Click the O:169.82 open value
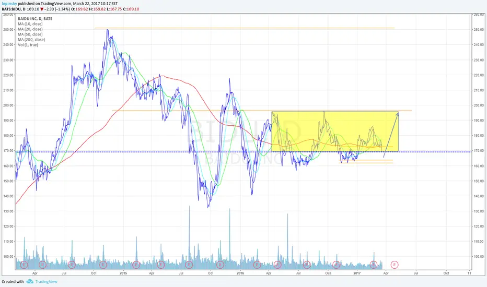Image resolution: width=487 pixels, height=287 pixels. 79,9
